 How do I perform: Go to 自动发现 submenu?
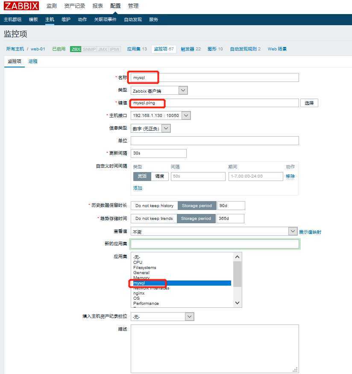pyautogui.click(x=133, y=20)
